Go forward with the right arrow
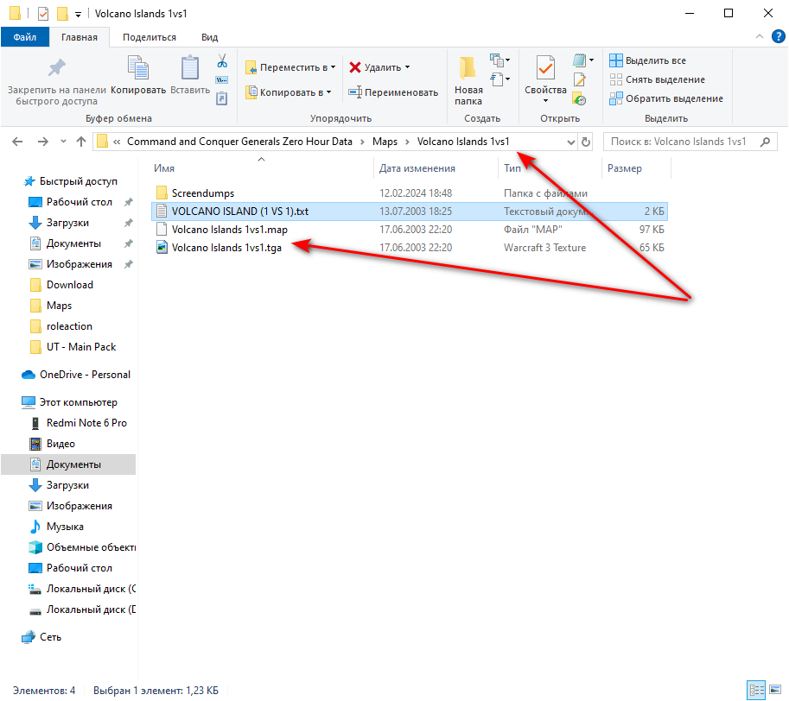 (x=42, y=142)
